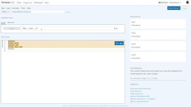The image size is (191, 107).
Task: Open Docs in the top navigation
Action: [47, 3]
